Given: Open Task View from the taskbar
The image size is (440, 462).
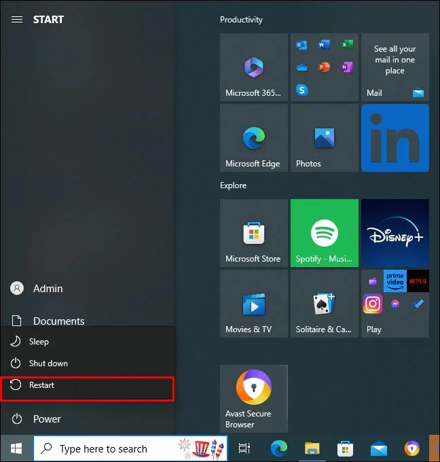Looking at the screenshot, I should [x=244, y=448].
